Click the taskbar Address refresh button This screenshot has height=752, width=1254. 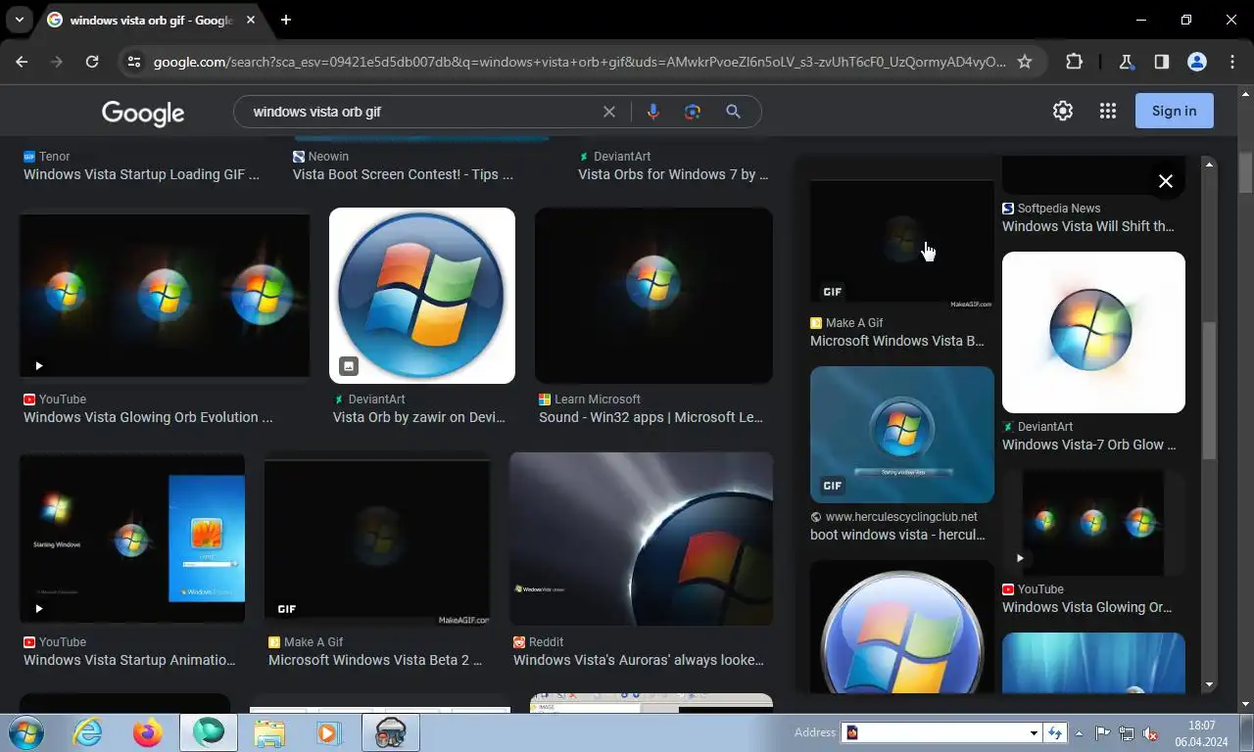tap(1054, 732)
